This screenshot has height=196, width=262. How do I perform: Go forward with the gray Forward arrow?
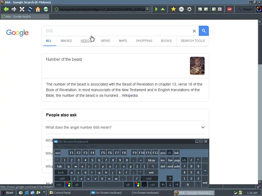pos(14,9)
